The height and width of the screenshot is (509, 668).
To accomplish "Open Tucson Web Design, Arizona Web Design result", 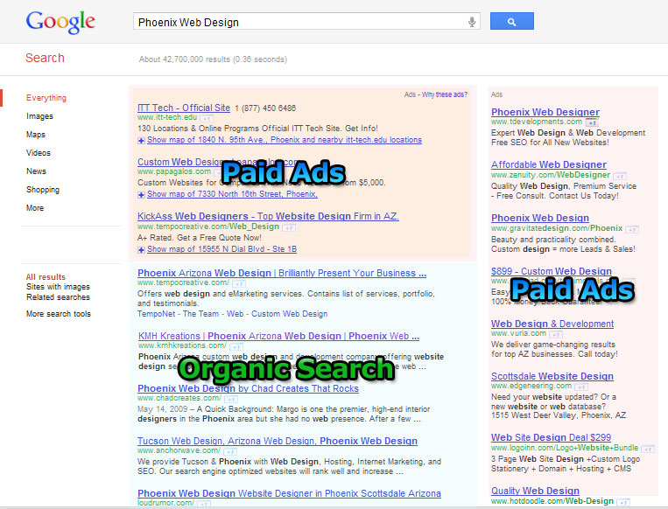I will tap(278, 441).
